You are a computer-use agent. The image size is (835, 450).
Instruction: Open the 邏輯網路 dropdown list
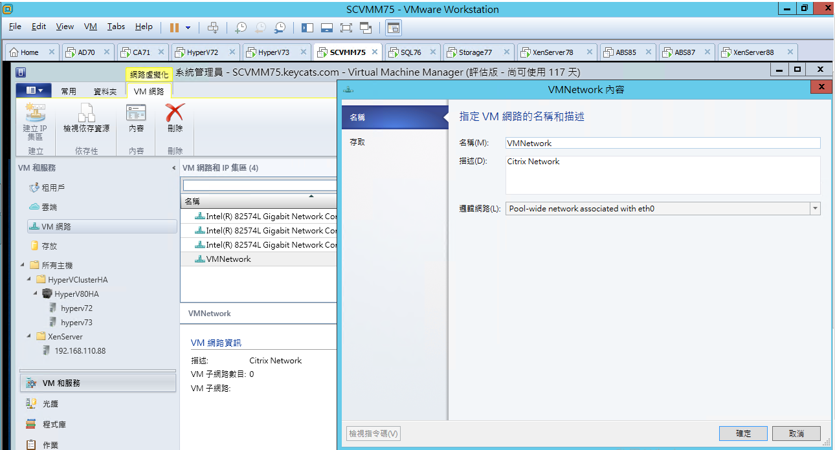pos(815,209)
